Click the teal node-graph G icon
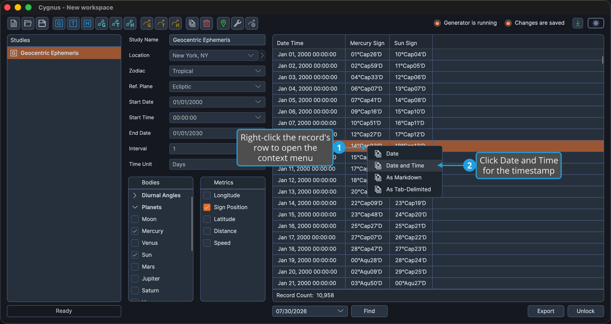This screenshot has width=611, height=324. [102, 23]
